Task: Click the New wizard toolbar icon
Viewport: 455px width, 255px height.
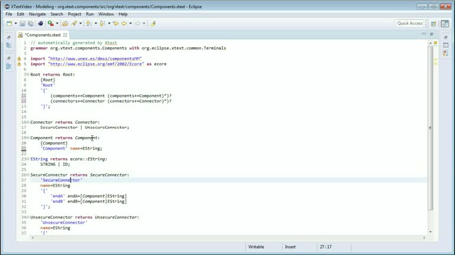Action: click(x=9, y=24)
